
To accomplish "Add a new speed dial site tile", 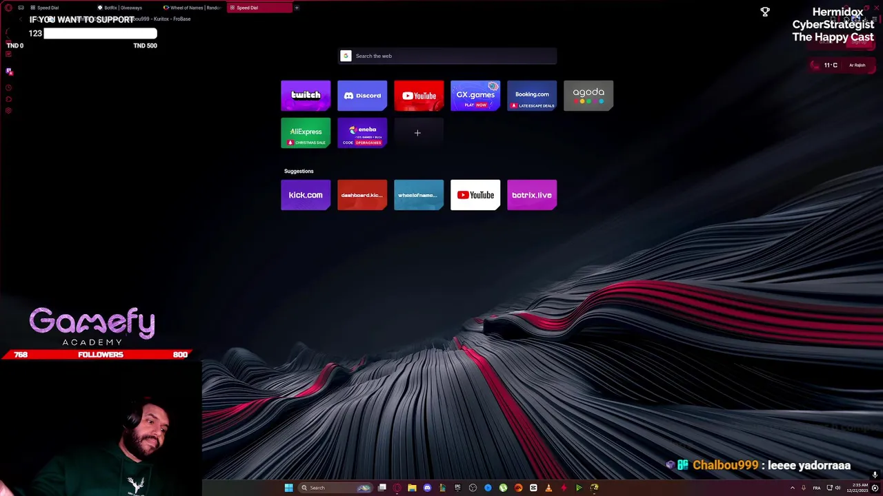I will pyautogui.click(x=417, y=133).
